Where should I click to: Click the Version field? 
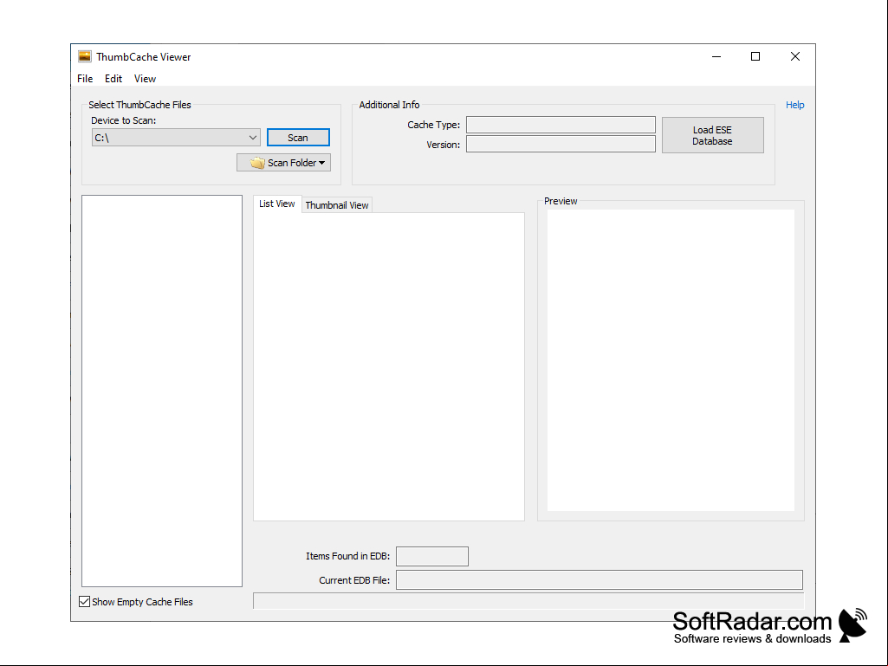(561, 144)
